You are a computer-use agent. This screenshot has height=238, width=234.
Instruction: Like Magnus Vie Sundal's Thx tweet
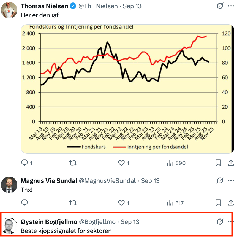pyautogui.click(x=121, y=203)
